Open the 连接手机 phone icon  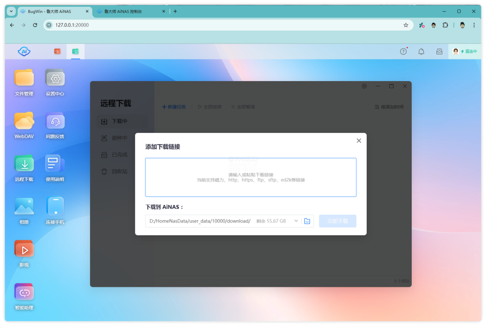coord(55,206)
